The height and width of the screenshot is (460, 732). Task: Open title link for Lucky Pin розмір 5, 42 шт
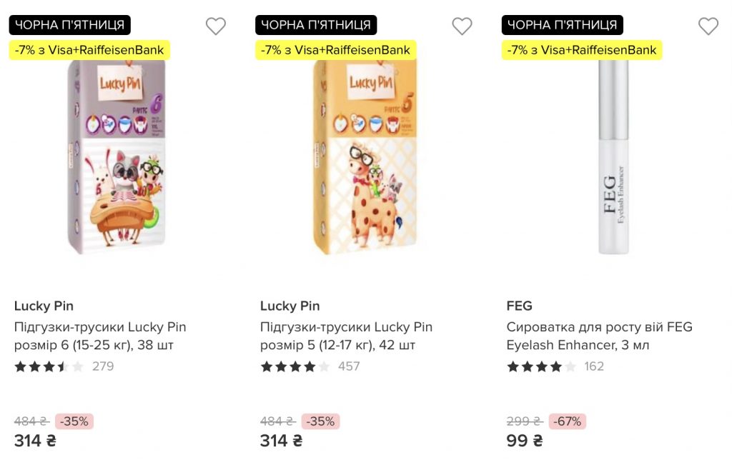click(x=346, y=336)
